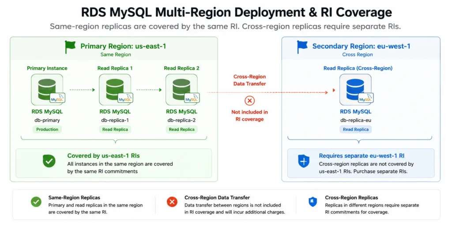Viewport: 452px width, 226px height.
Task: Click the Read Replica tag under db-replica-1
Action: pyautogui.click(x=115, y=129)
